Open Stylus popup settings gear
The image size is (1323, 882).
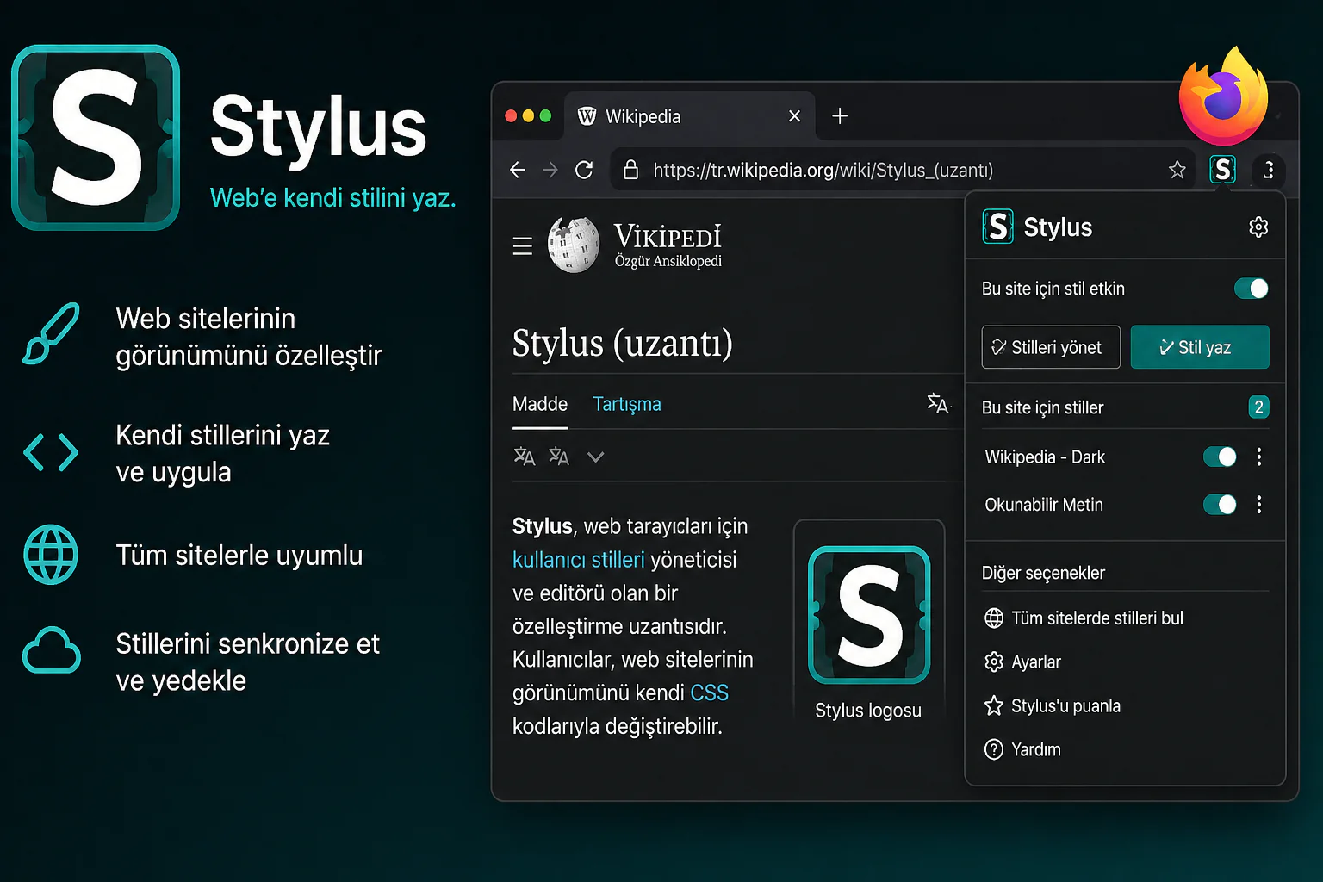point(1258,227)
